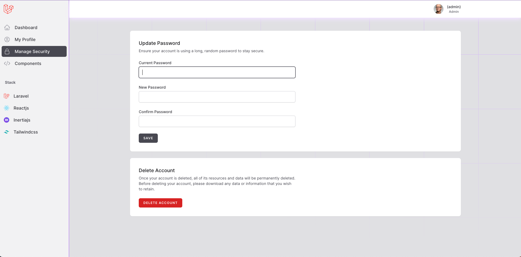Click the Inertiajs purple arrow icon
521x257 pixels.
[x=7, y=120]
